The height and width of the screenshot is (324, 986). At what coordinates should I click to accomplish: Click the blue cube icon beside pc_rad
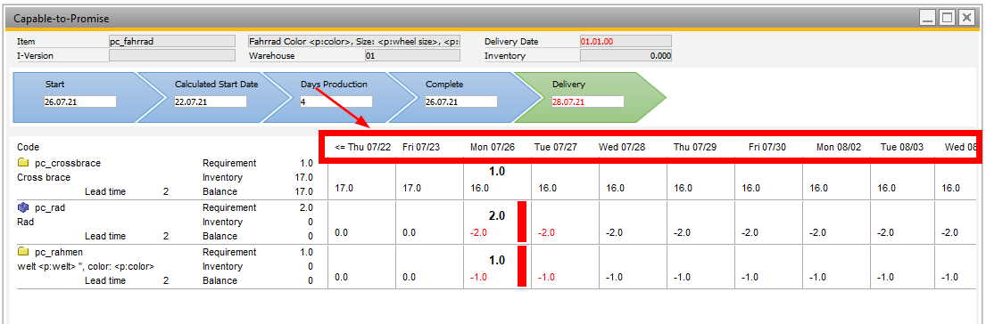pyautogui.click(x=24, y=207)
